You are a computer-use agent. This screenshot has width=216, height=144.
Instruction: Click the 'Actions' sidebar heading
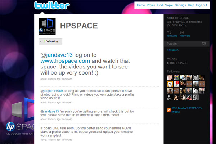tap(172, 59)
